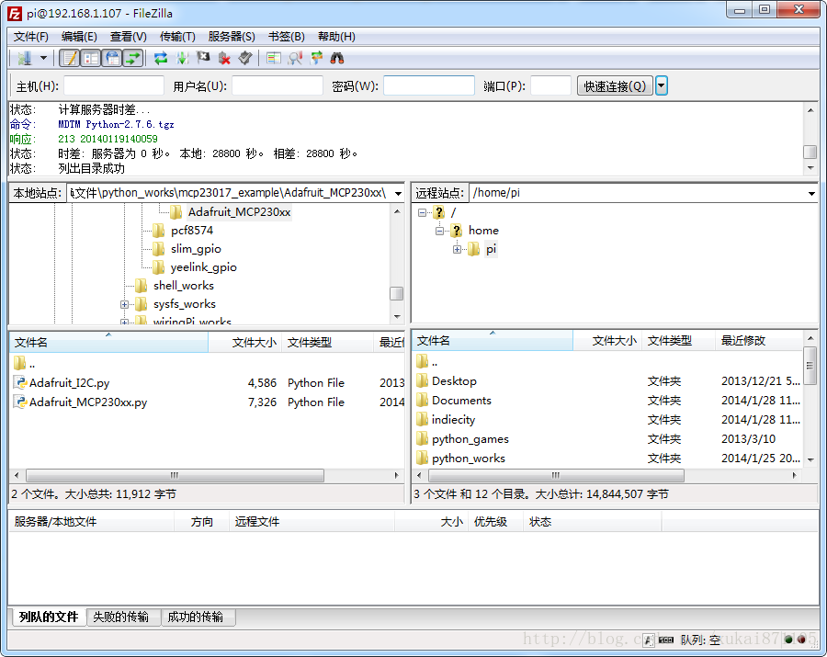
Task: Open the 传输(T) menu
Action: [x=177, y=37]
